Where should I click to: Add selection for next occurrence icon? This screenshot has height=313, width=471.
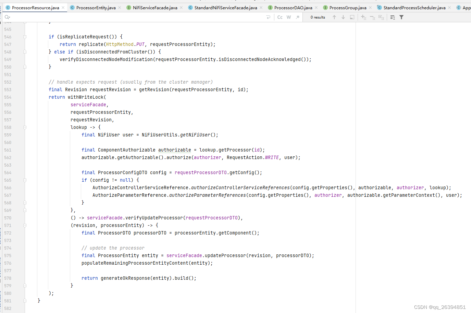(x=363, y=17)
